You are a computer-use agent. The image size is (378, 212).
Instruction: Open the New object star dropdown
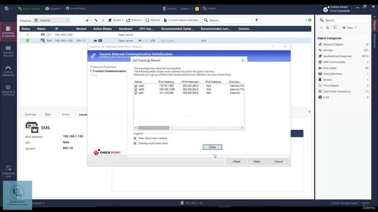click(88, 20)
